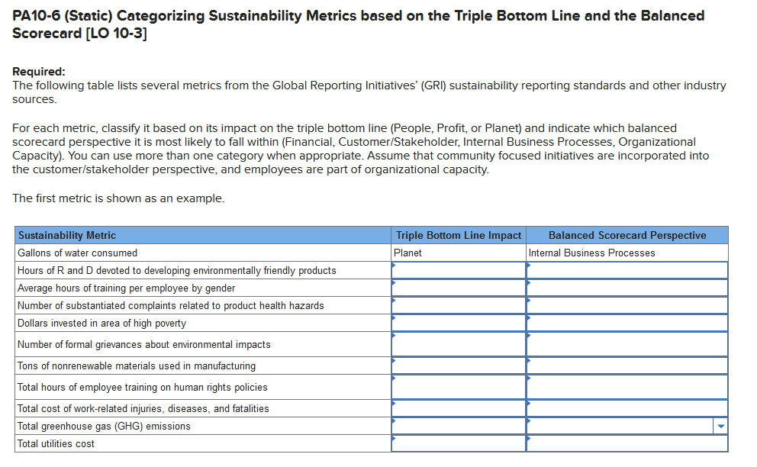This screenshot has height=467, width=757.
Task: Expand the GHG emissions perspective dropdown arrow
Action: 720,426
